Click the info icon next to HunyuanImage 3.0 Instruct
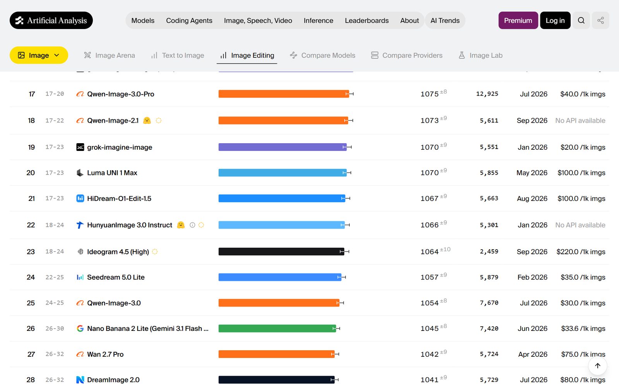 192,225
